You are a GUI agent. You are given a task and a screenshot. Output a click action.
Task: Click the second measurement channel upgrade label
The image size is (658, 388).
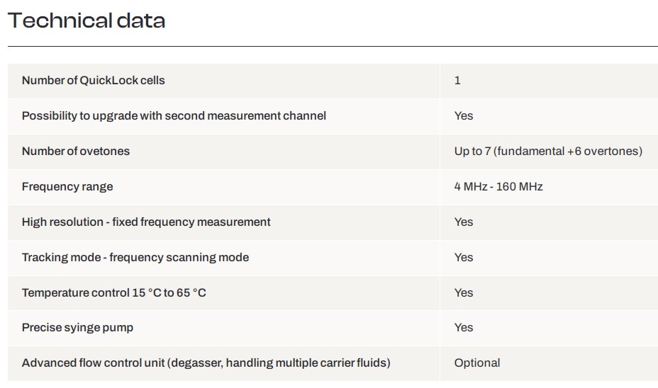click(174, 115)
